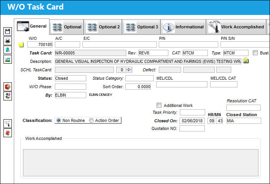Click the SCHL TaskCard field

[x=84, y=70]
